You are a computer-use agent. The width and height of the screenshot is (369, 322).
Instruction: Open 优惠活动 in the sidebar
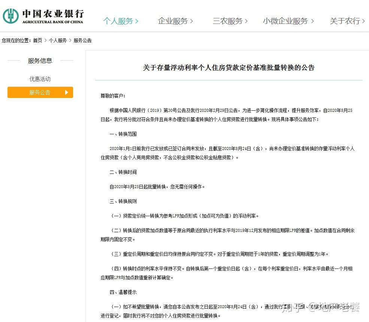pyautogui.click(x=40, y=79)
